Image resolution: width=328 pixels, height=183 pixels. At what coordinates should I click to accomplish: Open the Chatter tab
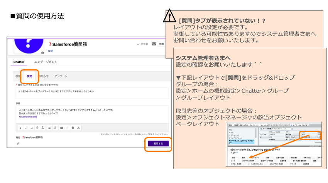[19, 62]
